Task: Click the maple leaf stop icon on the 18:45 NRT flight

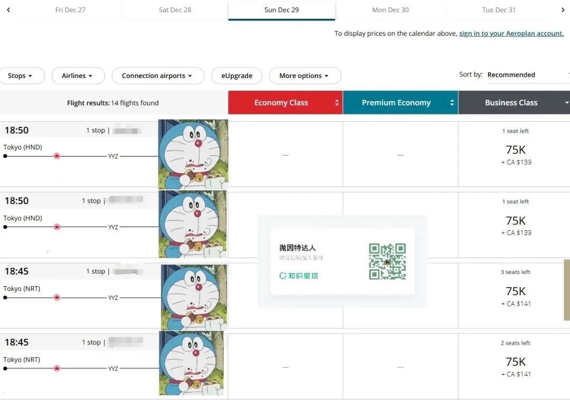Action: [56, 297]
